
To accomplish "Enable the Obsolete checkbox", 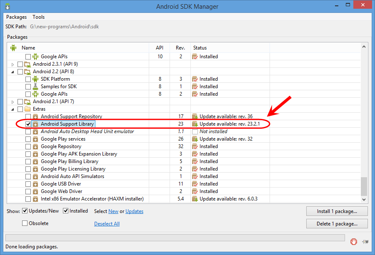I will coord(25,223).
